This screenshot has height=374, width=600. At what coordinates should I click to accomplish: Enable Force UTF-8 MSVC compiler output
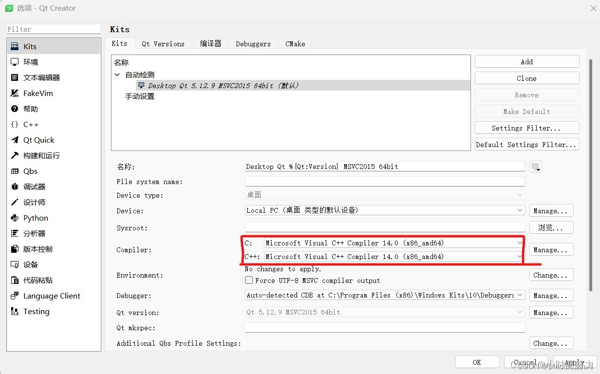249,280
